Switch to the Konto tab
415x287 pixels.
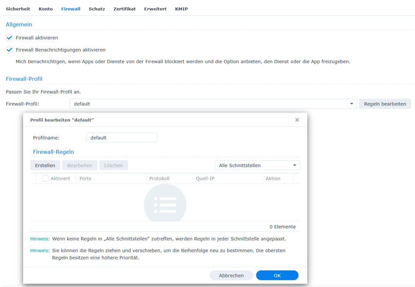coord(46,9)
